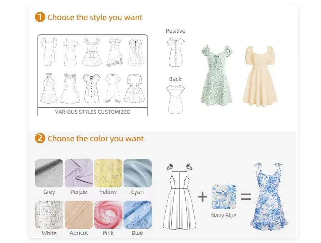Image resolution: width=321 pixels, height=243 pixels.
Task: View the blue floral ruffle dress result
Action: point(269,197)
